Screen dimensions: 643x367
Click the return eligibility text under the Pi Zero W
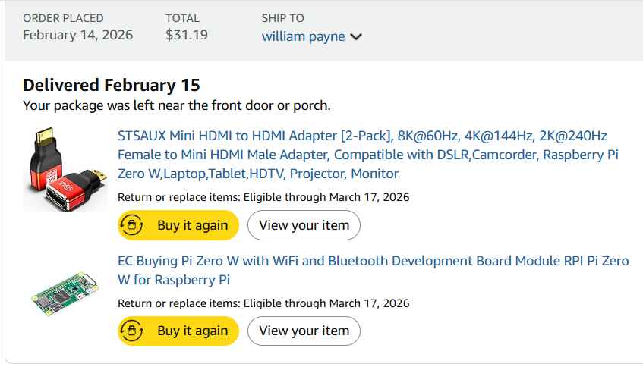click(x=263, y=303)
